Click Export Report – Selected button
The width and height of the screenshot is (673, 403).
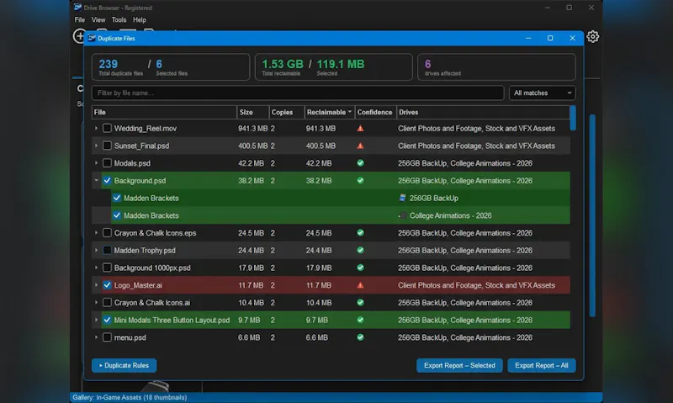[459, 365]
